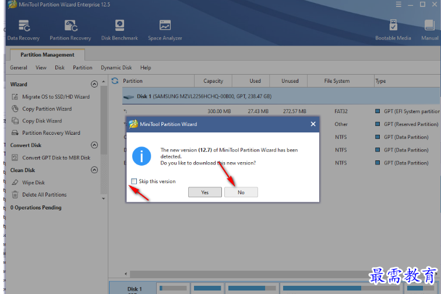Tick the Skip this version checkbox
The image size is (441, 294).
pos(134,181)
